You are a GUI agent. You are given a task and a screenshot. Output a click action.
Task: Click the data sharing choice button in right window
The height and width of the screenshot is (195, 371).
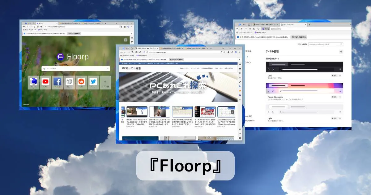coord(298,37)
